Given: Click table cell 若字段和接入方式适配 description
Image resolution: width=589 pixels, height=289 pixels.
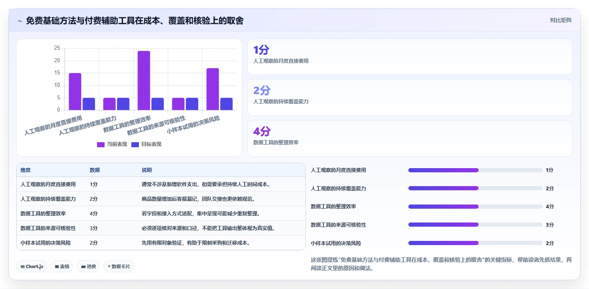Looking at the screenshot, I should coord(202,213).
